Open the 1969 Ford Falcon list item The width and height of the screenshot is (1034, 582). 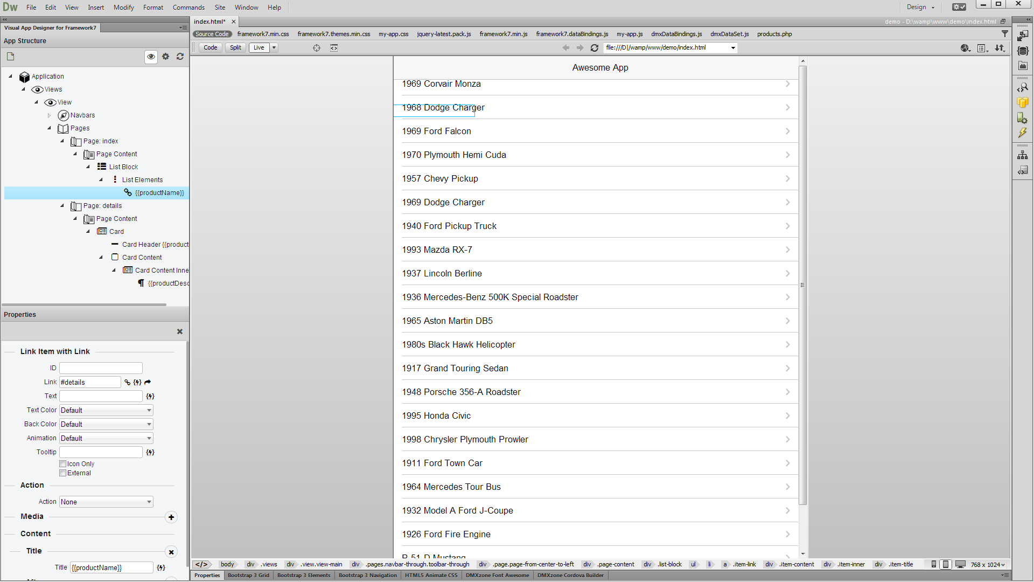[596, 131]
